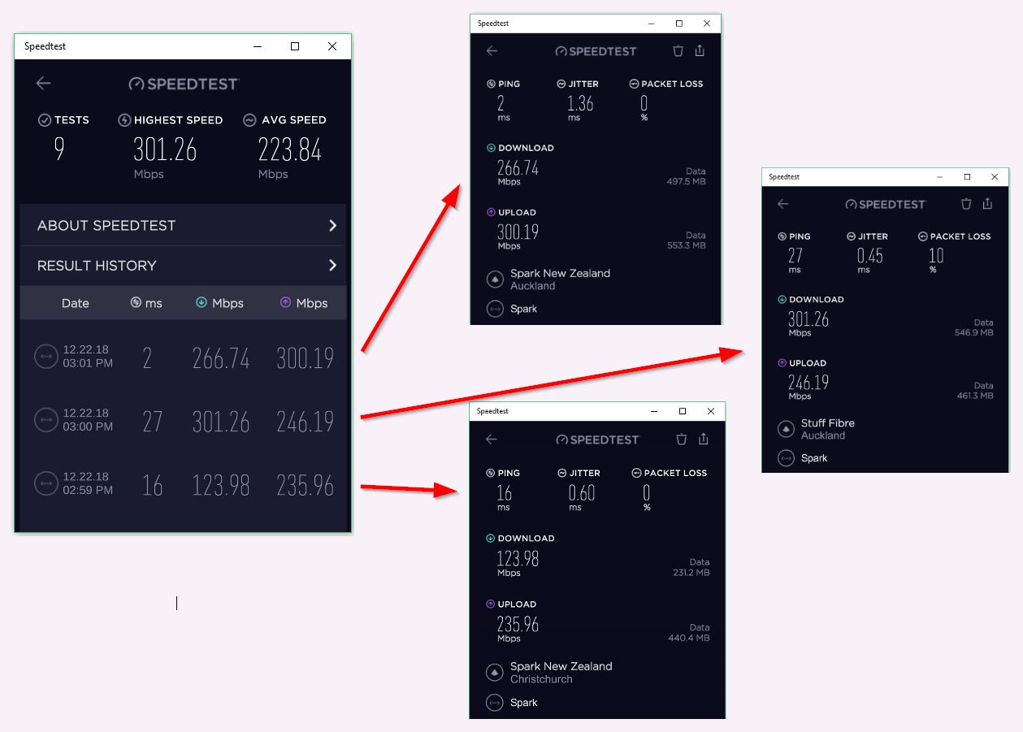Share the Christchurch test result
Screen dimensions: 1023x732
[703, 440]
